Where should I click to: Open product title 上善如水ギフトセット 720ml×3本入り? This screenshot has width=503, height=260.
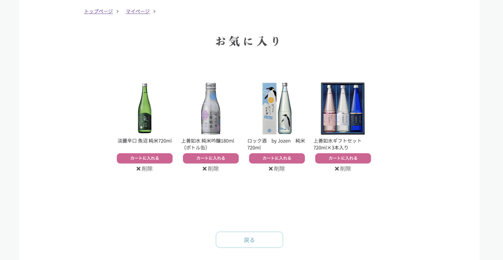coord(337,144)
